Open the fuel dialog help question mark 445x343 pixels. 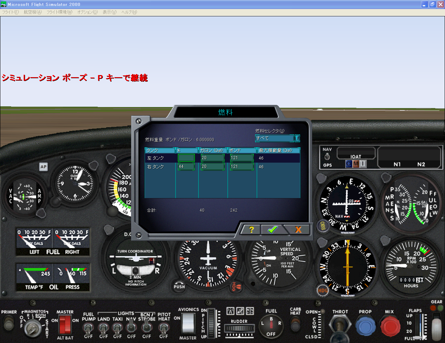point(251,229)
